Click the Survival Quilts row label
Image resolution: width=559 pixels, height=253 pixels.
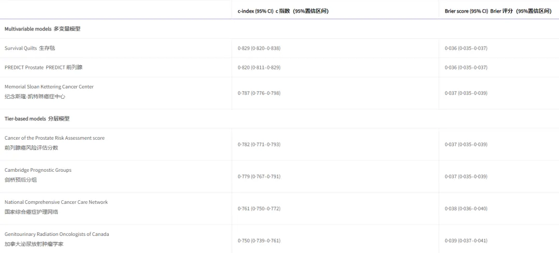(30, 48)
